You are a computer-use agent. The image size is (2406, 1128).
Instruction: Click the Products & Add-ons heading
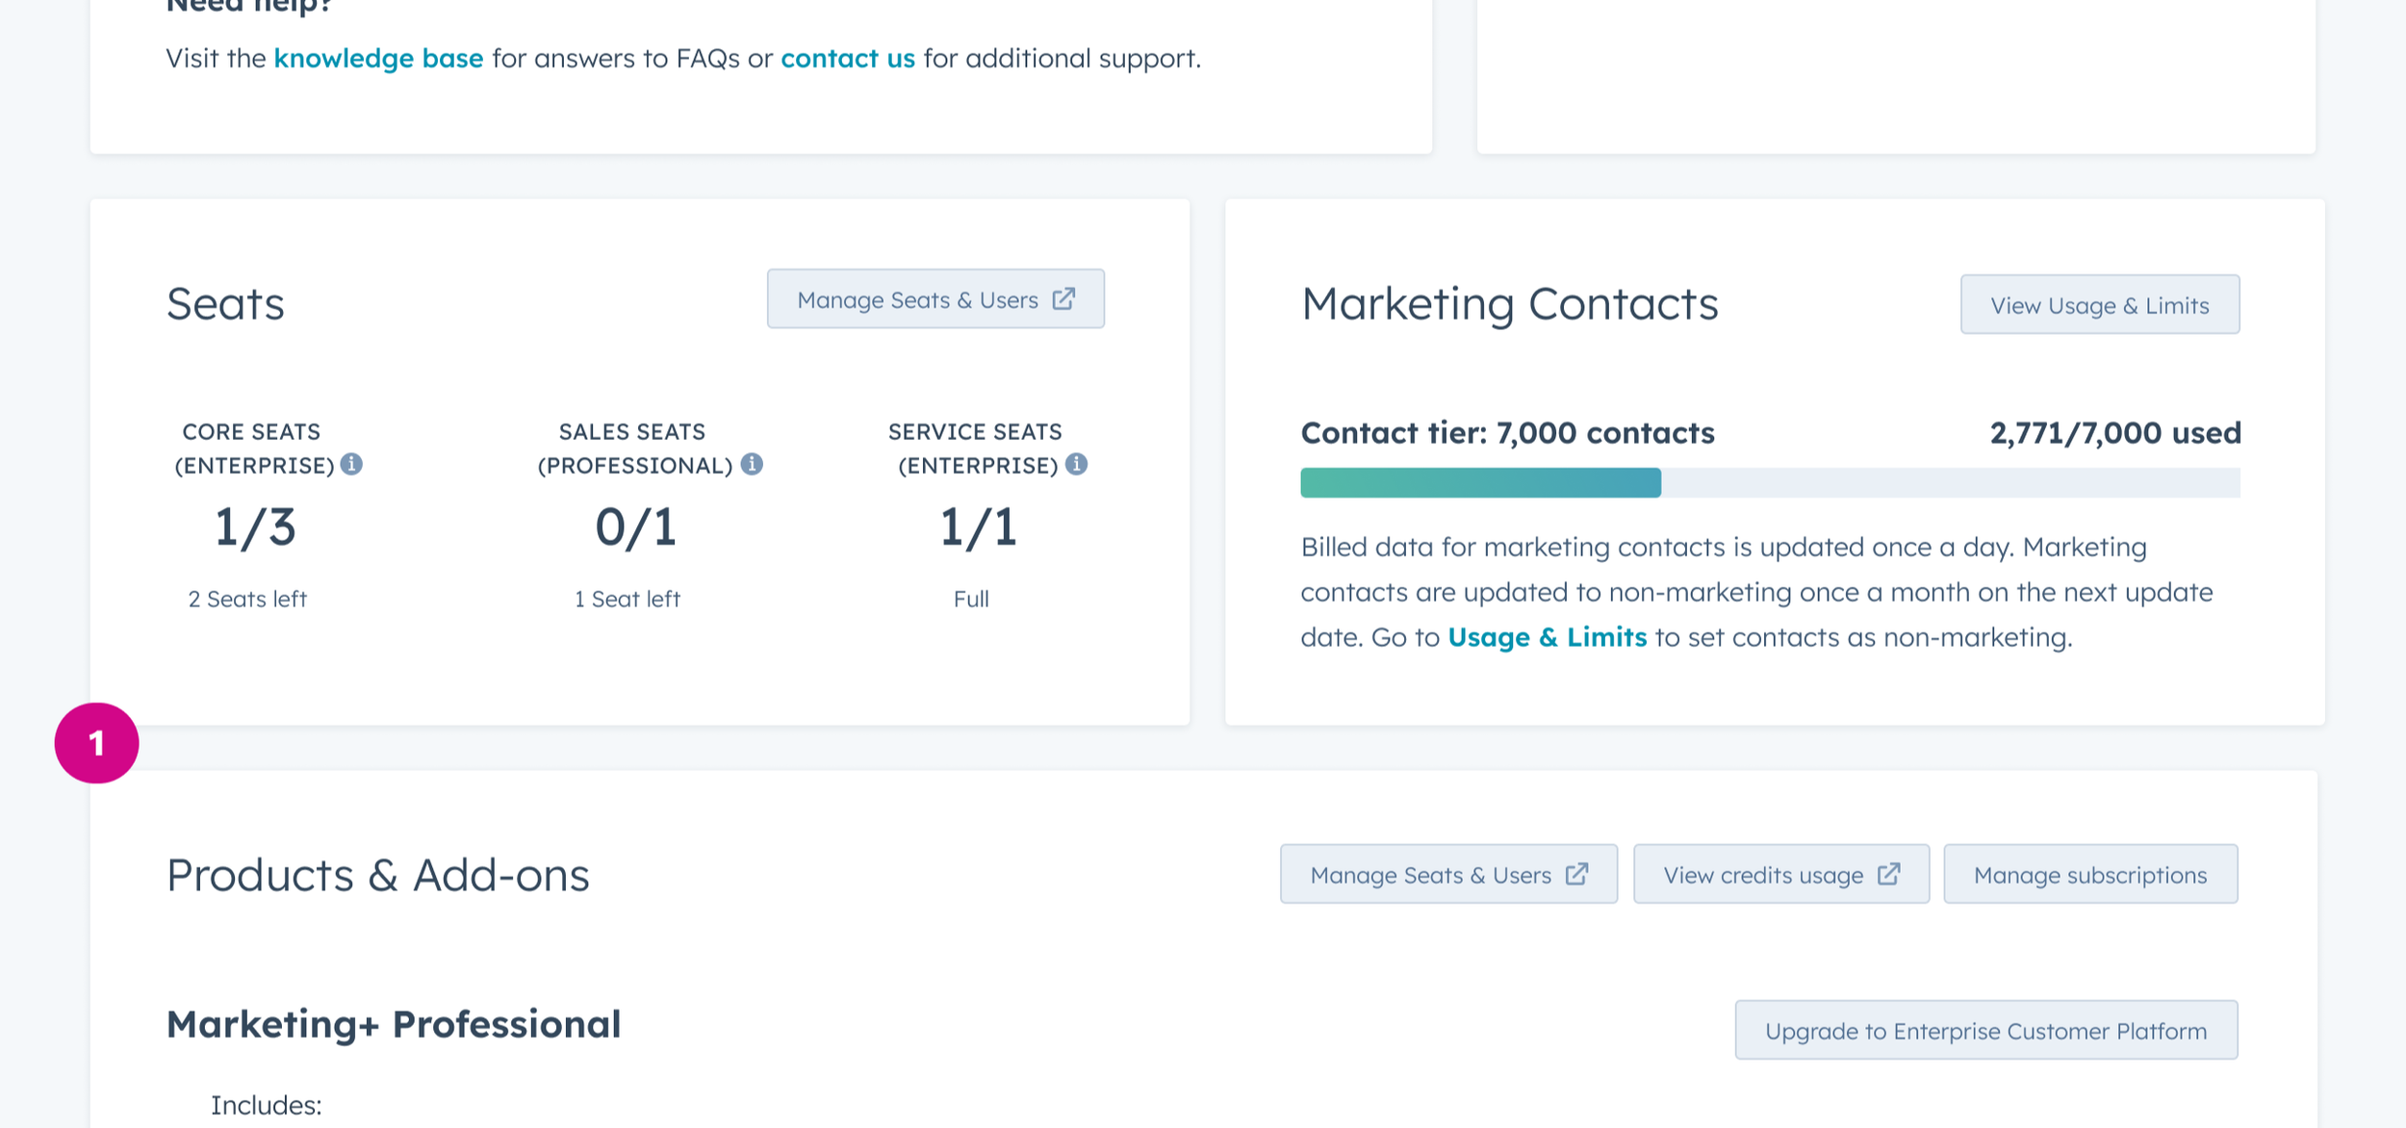[x=377, y=875]
